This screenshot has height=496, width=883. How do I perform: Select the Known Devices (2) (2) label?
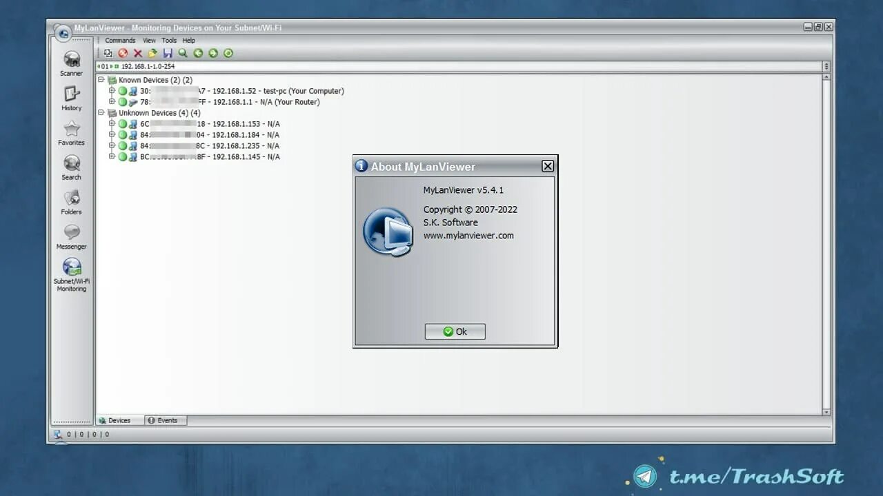click(155, 80)
